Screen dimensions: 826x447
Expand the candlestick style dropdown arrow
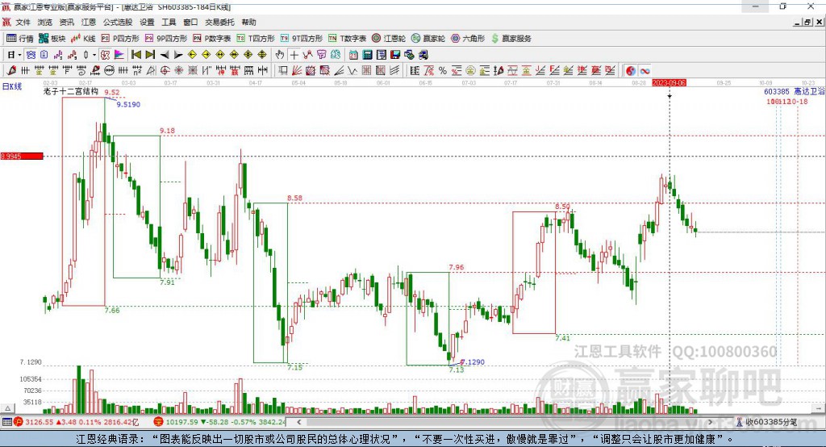click(x=94, y=54)
